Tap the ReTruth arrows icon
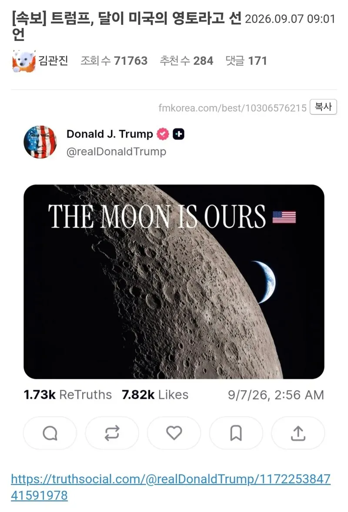 click(112, 433)
